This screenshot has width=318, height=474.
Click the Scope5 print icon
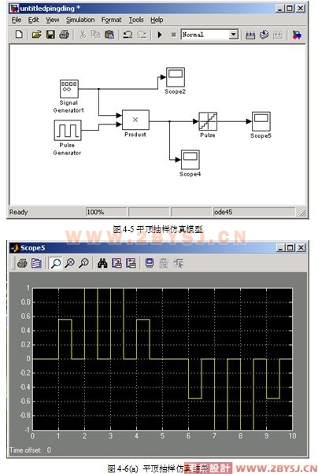point(22,264)
